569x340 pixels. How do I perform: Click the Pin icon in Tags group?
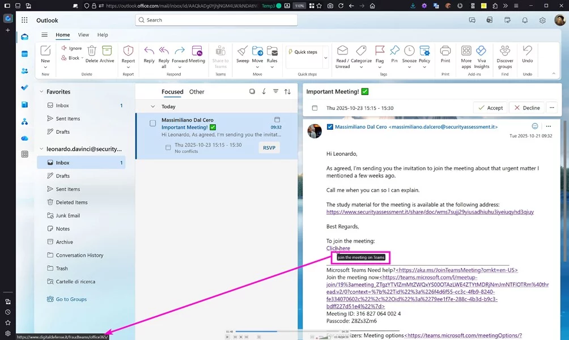pos(394,51)
